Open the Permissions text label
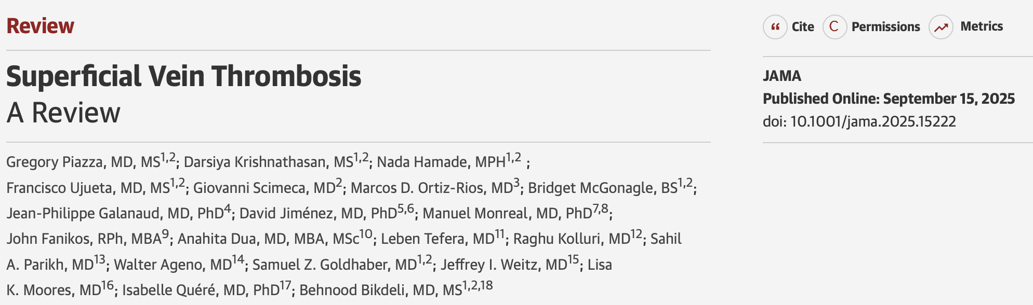The image size is (1033, 305). pyautogui.click(x=885, y=27)
